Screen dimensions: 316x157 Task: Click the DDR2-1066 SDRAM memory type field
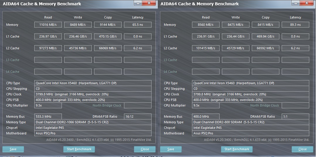93,122
